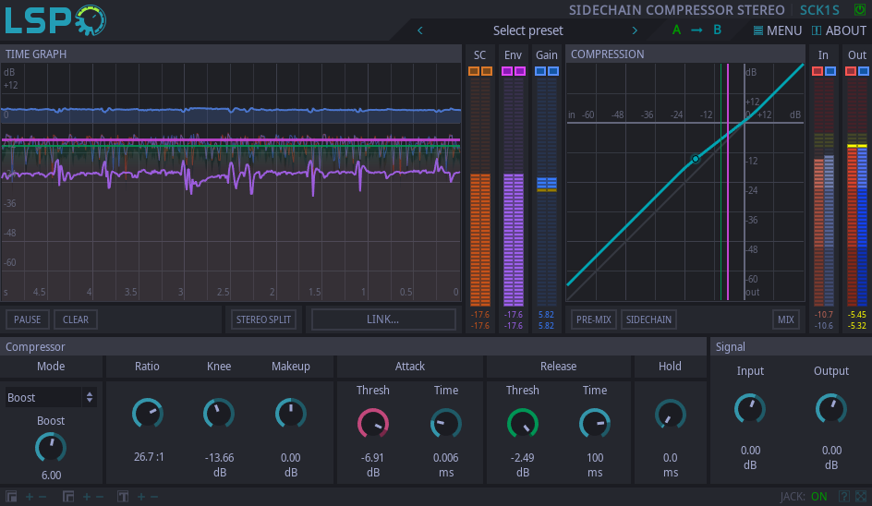The width and height of the screenshot is (872, 506).
Task: Toggle the blue In meter channel
Action: (830, 71)
